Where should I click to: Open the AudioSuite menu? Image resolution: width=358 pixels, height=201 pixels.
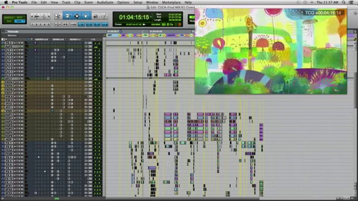point(105,2)
